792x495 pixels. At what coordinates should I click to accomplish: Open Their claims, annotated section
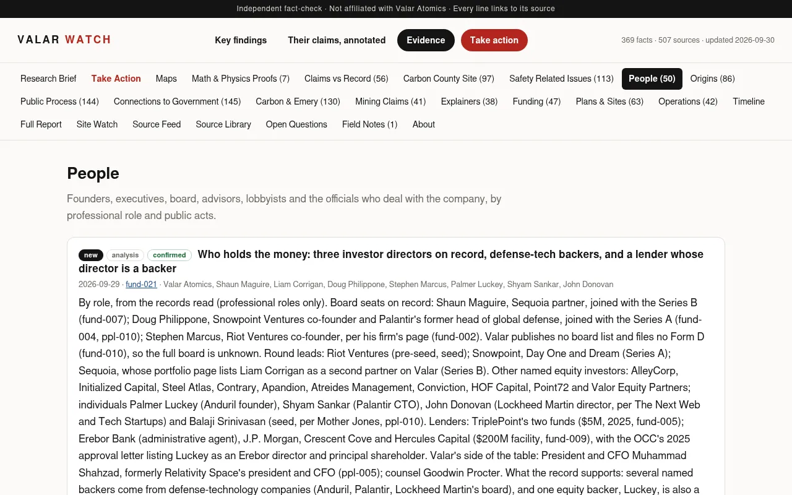(x=337, y=40)
